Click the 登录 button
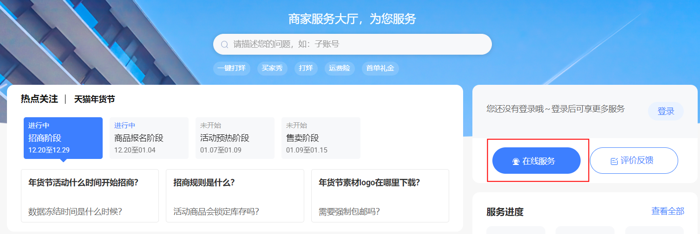The image size is (700, 234). point(666,111)
